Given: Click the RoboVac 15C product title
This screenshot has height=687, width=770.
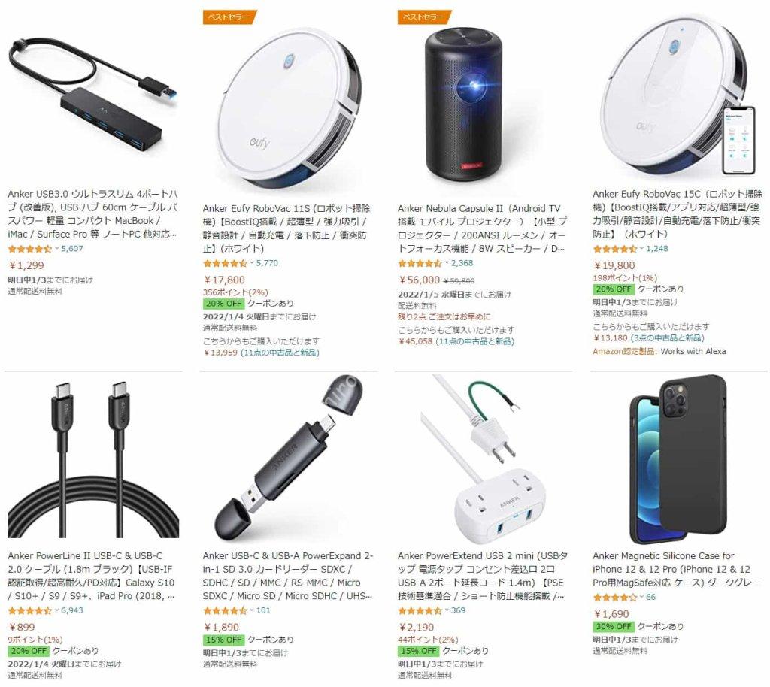Looking at the screenshot, I should [678, 214].
